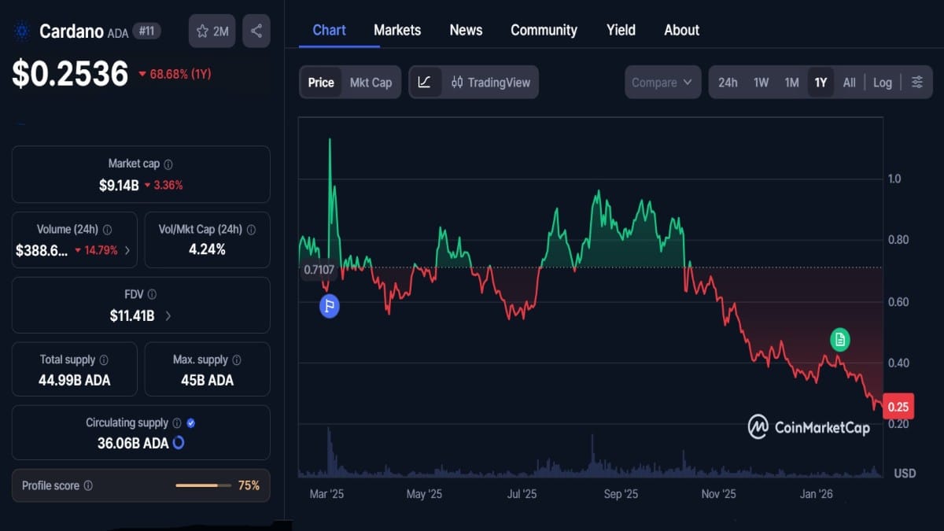The width and height of the screenshot is (944, 531).
Task: Set chart range to 1W
Action: click(761, 83)
